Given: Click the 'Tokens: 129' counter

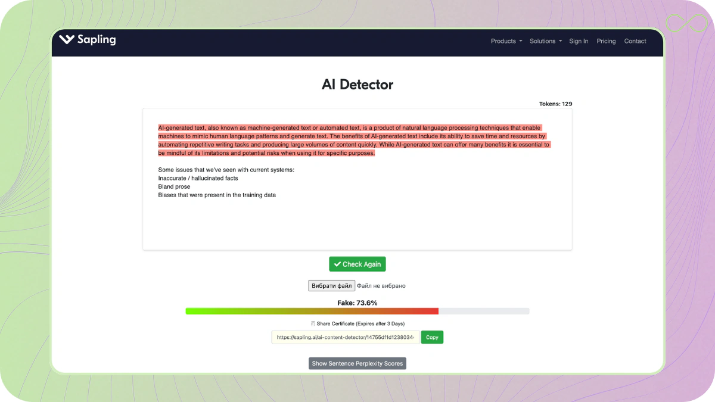Looking at the screenshot, I should 555,104.
